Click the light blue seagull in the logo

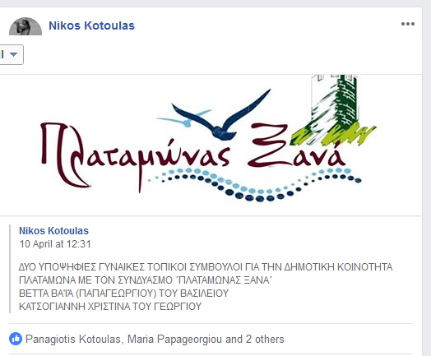click(x=185, y=118)
